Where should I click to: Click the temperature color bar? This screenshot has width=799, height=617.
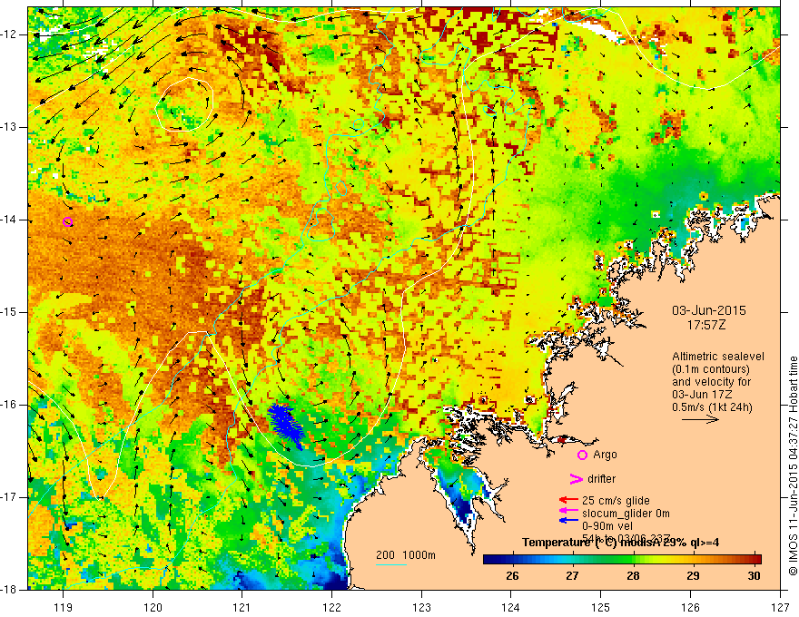tap(622, 559)
